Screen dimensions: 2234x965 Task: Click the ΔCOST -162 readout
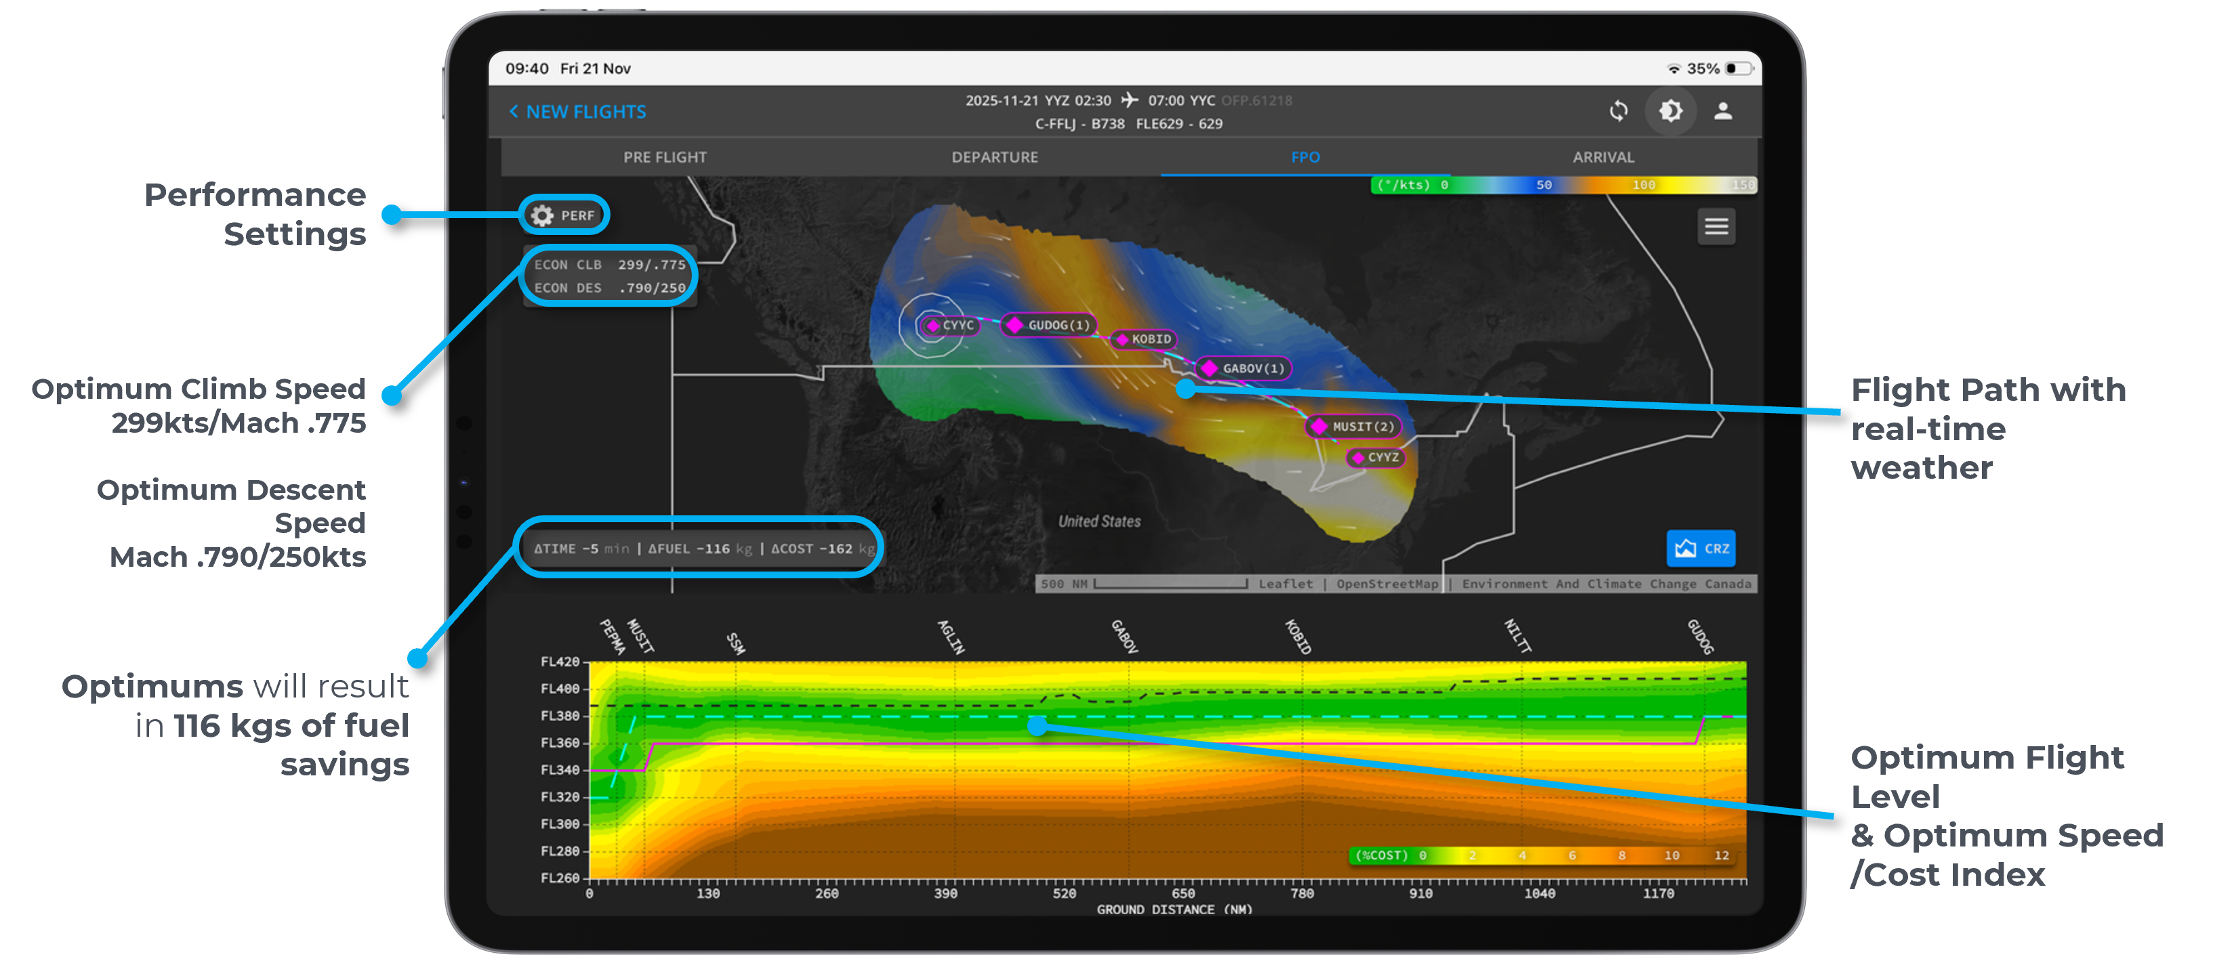(823, 549)
